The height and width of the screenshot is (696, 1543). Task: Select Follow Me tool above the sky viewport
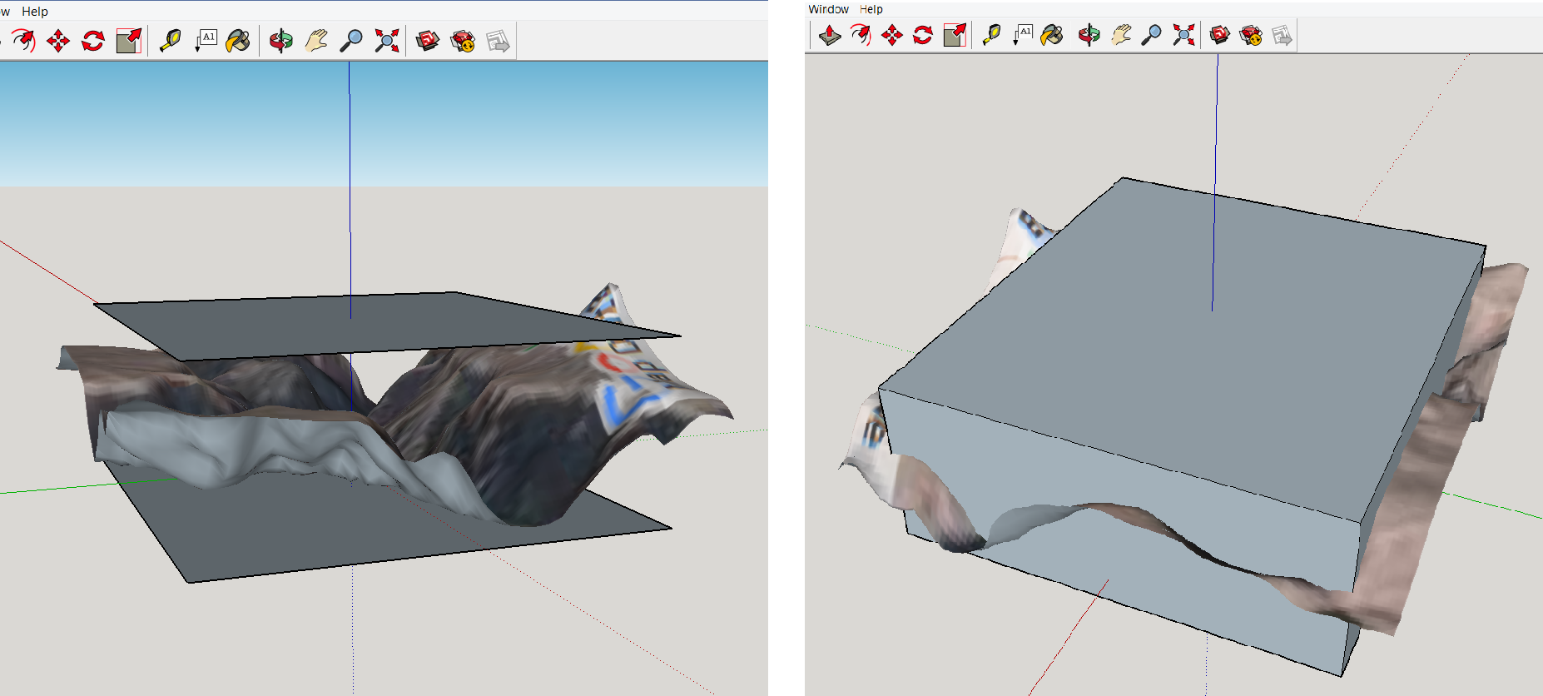(23, 41)
